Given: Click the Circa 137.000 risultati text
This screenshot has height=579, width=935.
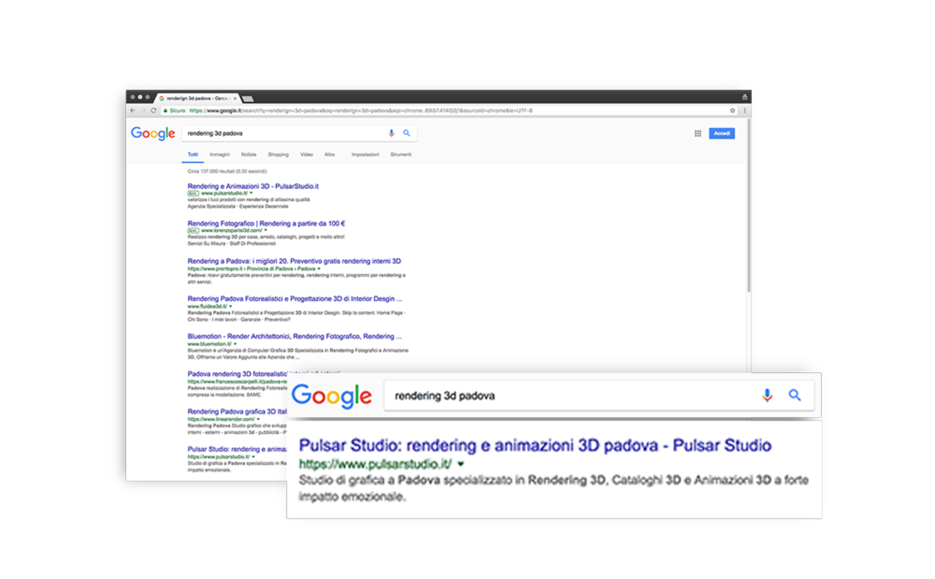Looking at the screenshot, I should coord(227,171).
